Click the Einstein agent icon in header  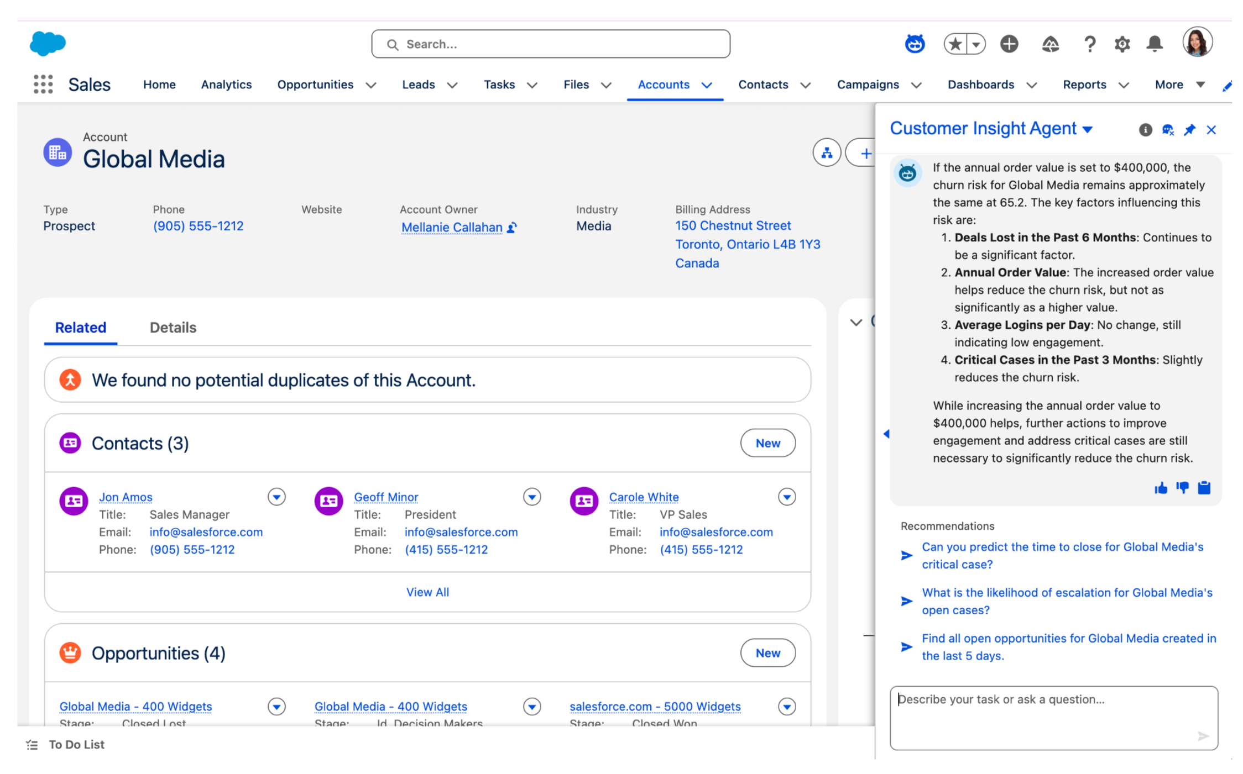coord(914,44)
